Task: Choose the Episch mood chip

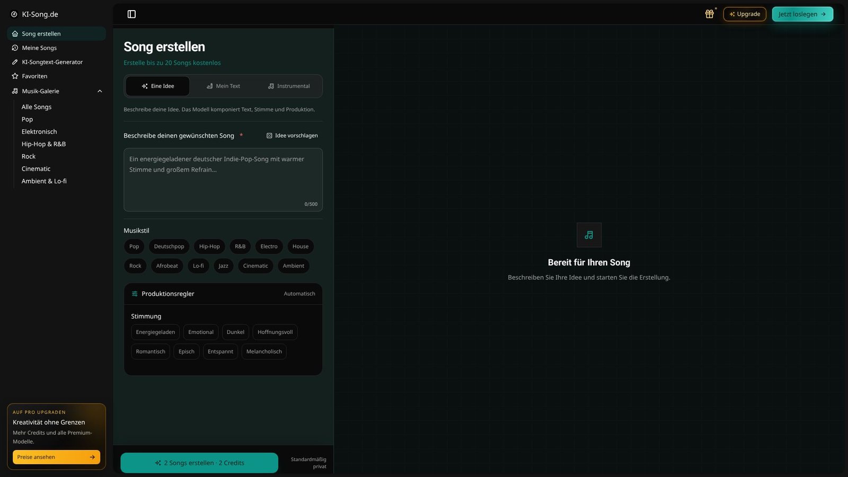Action: tap(187, 351)
